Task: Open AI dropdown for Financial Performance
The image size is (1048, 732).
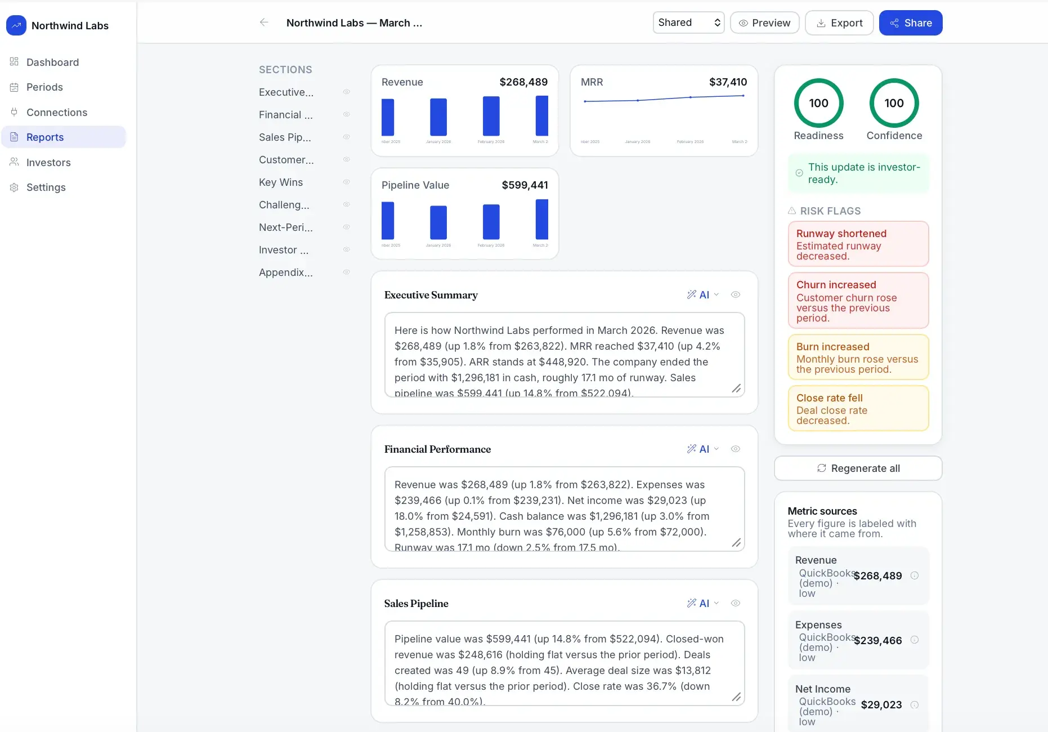Action: [x=703, y=449]
